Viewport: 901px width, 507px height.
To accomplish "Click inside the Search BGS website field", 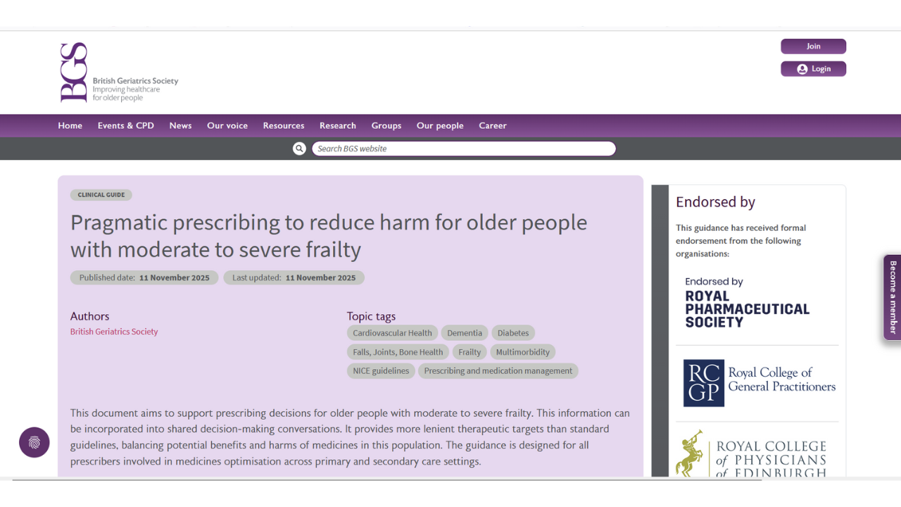I will [464, 148].
